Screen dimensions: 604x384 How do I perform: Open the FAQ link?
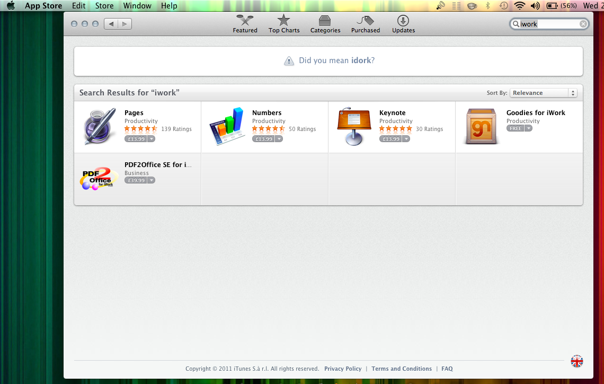[x=447, y=369]
